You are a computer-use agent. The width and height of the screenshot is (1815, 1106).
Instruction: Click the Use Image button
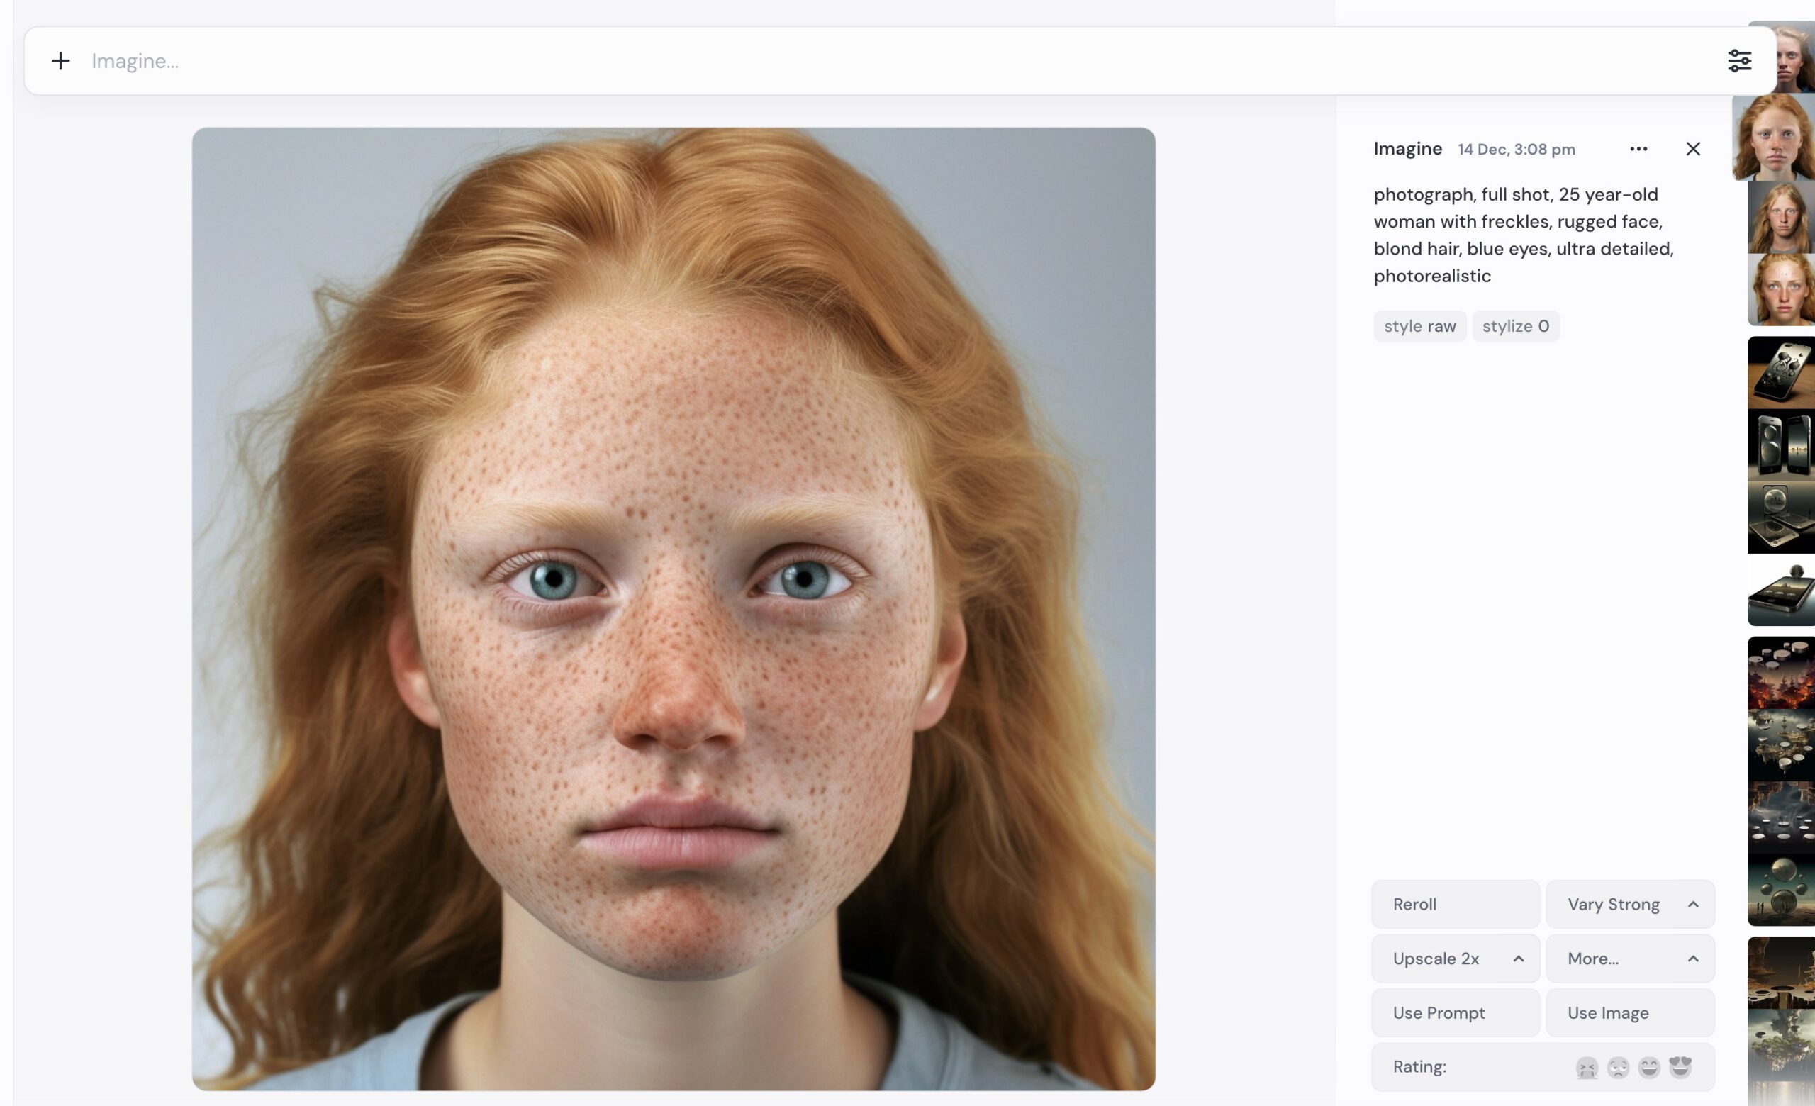click(x=1629, y=1013)
